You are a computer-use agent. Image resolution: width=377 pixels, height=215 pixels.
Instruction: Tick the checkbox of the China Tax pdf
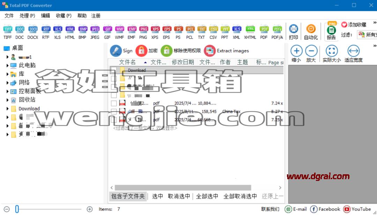[x=114, y=111]
